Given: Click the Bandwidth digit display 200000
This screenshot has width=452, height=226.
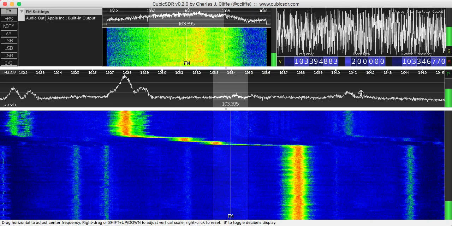Looking at the screenshot, I should pos(368,62).
